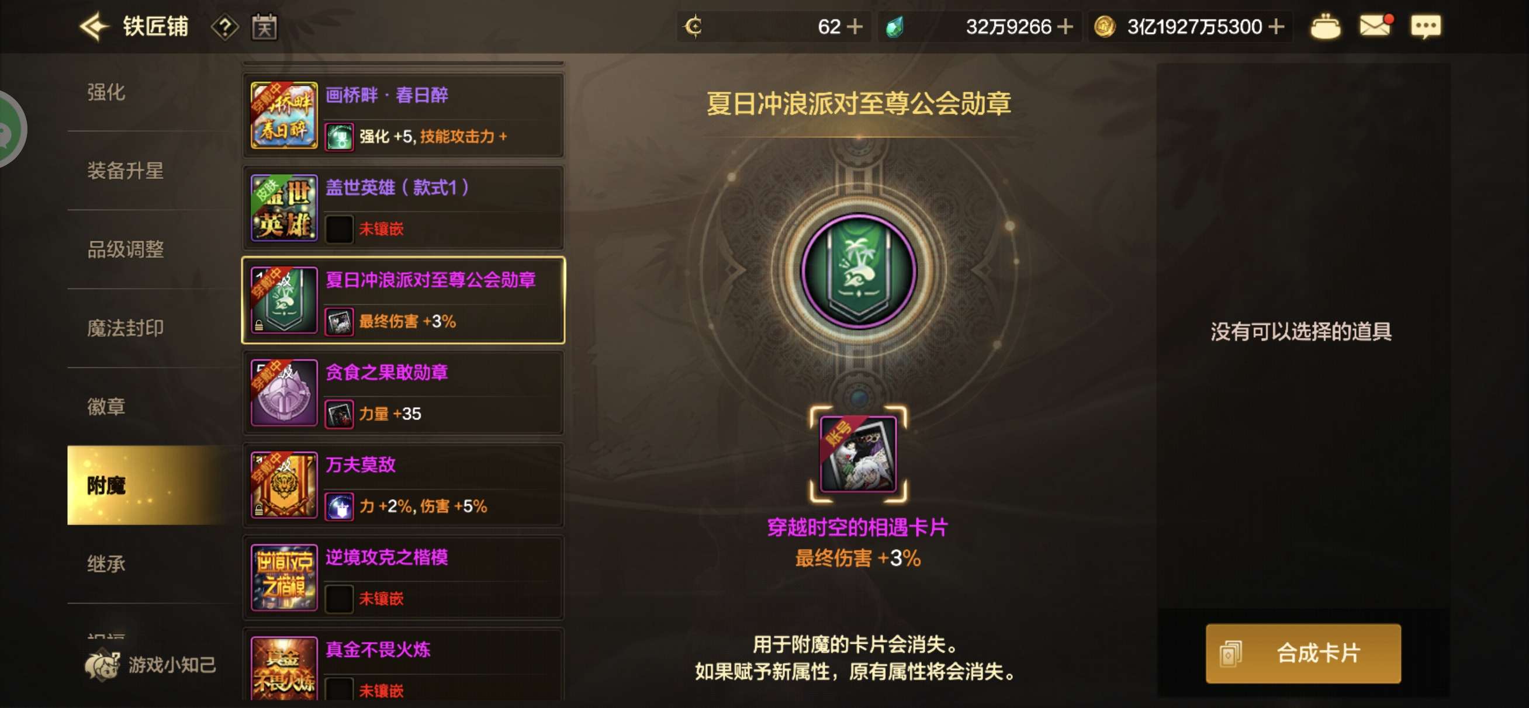Image resolution: width=1529 pixels, height=708 pixels.
Task: Open the mail envelope icon
Action: (x=1376, y=26)
